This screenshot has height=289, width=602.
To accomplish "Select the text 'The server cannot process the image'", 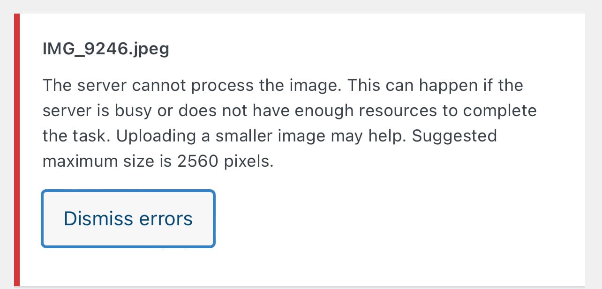I will click(x=188, y=85).
